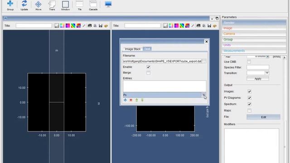Viewport: 290px width, 163px height.
Task: Browse for filename with ellipsis button
Action: coord(204,61)
